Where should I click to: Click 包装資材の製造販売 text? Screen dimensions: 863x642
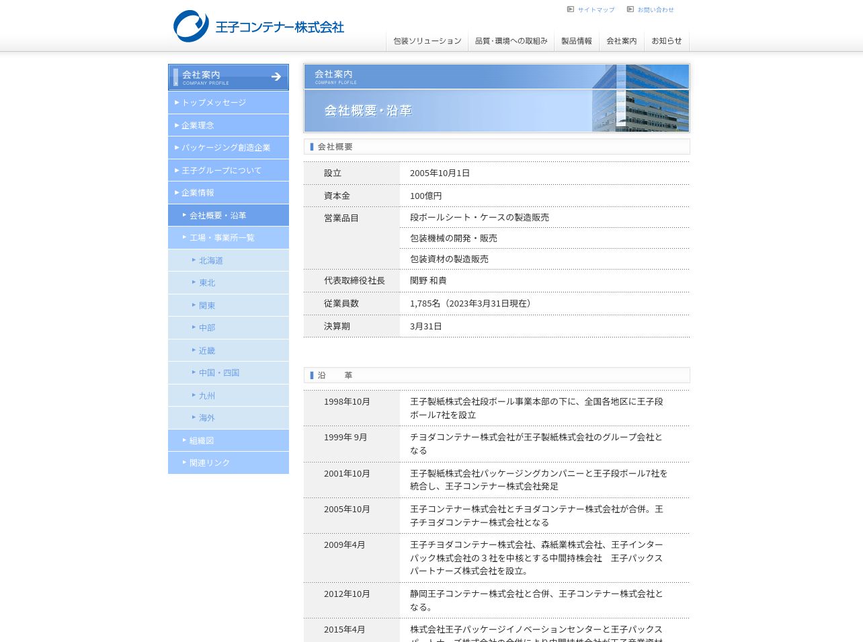449,259
